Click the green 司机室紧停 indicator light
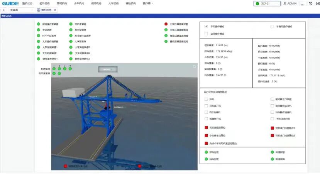The height and width of the screenshot is (174, 320). [x=71, y=24]
